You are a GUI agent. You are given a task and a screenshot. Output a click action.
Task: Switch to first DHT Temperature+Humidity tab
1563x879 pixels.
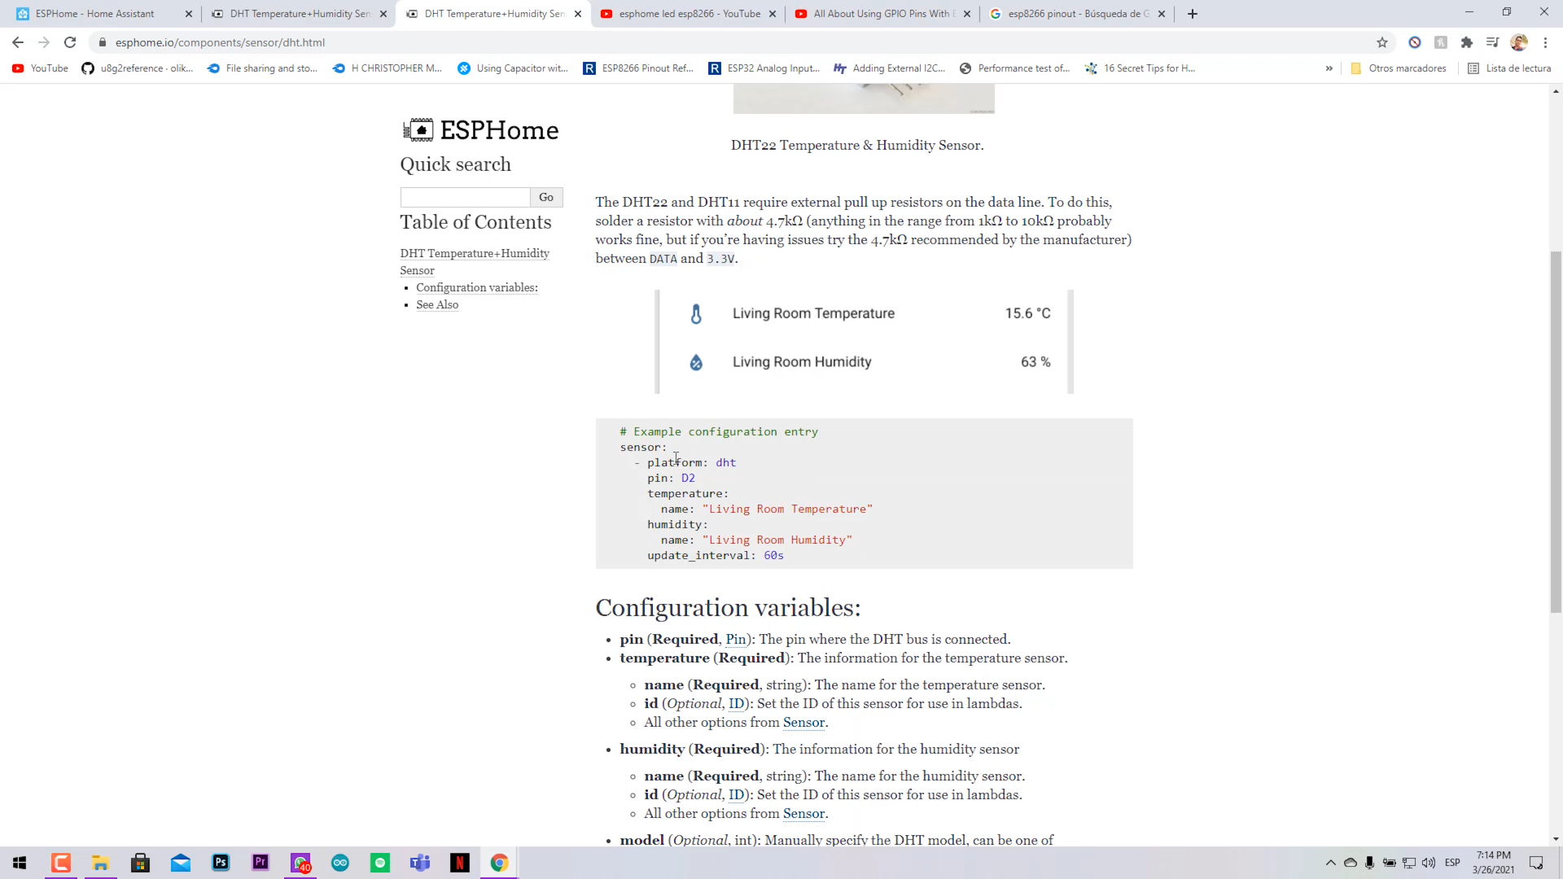(x=300, y=14)
